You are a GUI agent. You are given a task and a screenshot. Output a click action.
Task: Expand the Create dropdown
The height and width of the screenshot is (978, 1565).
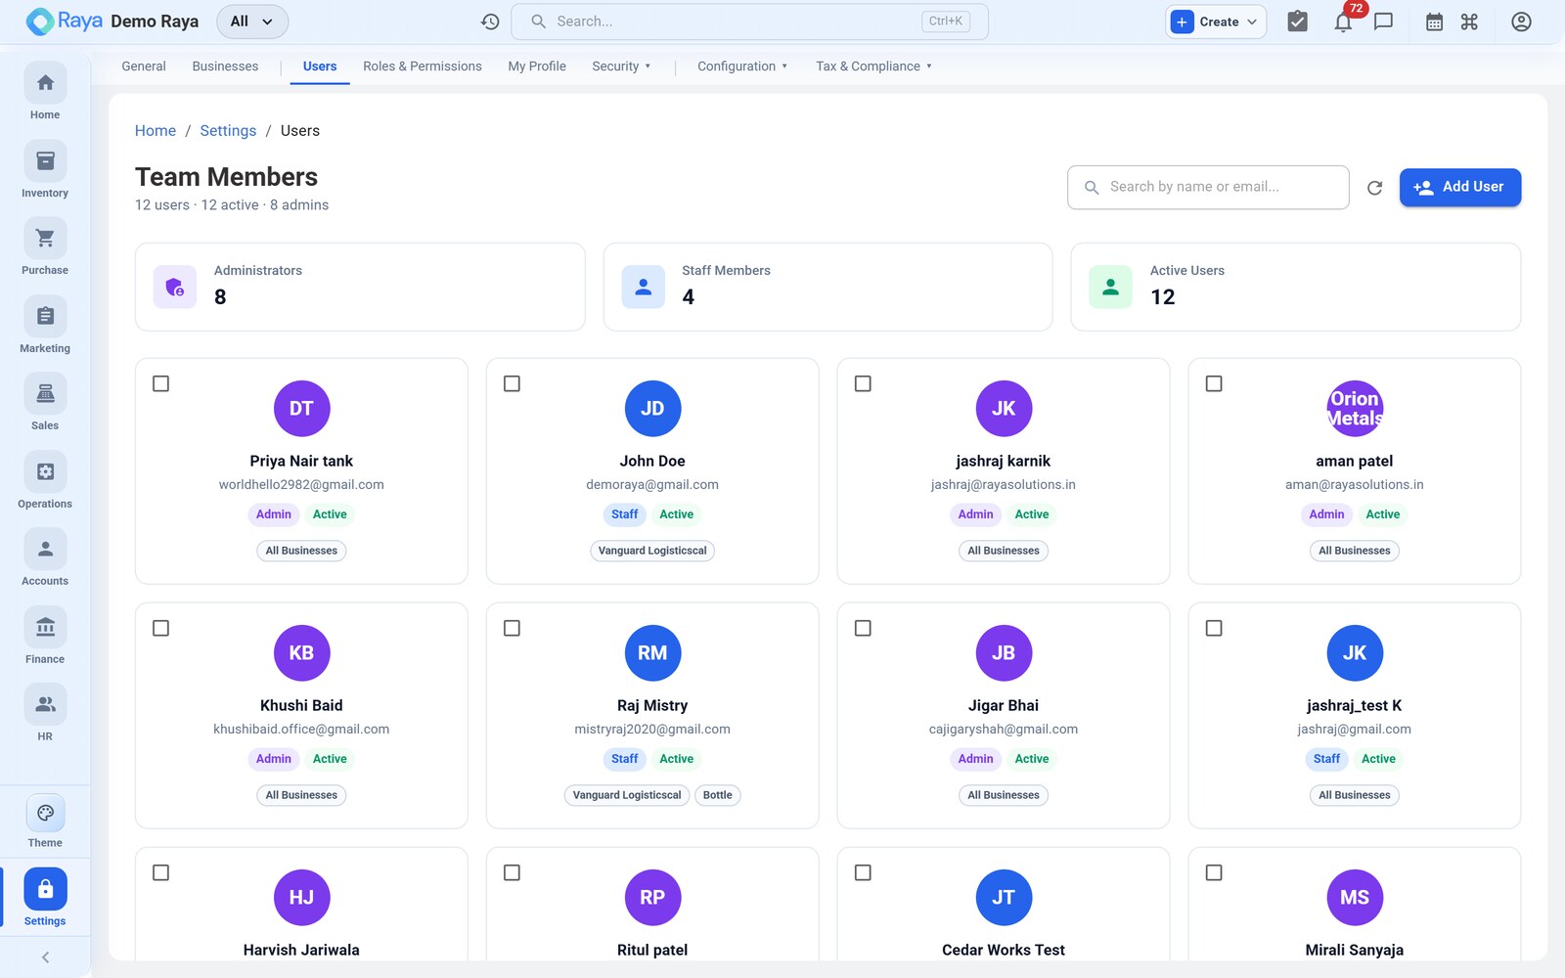pyautogui.click(x=1216, y=22)
